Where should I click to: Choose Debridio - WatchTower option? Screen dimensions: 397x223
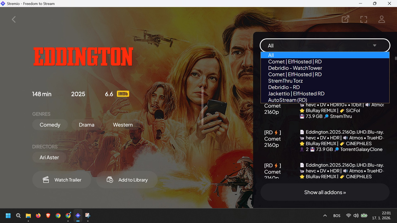325,68
